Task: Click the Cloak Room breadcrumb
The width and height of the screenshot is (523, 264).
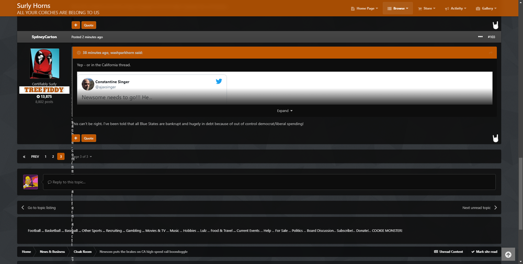Action: [x=83, y=251]
